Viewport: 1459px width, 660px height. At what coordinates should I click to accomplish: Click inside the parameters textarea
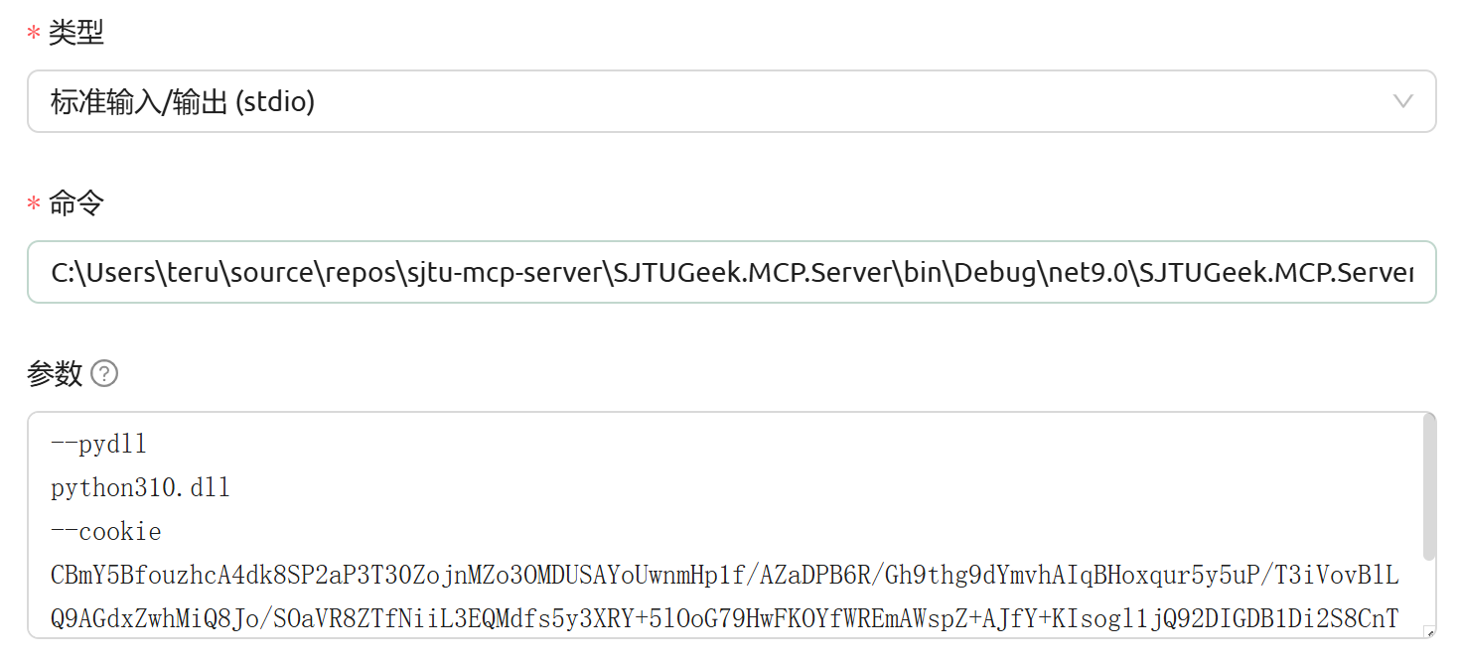tap(695, 526)
